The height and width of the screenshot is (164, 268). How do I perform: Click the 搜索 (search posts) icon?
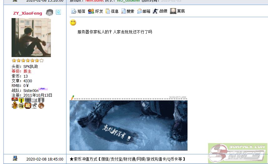pos(128,11)
